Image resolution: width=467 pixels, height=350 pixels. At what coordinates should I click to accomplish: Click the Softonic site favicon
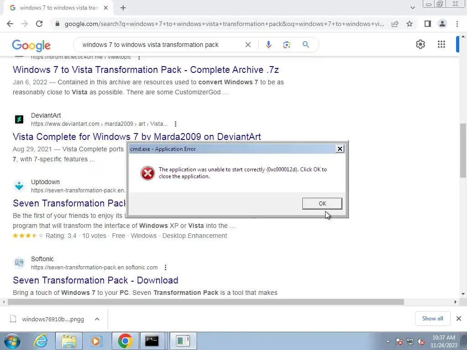pos(19,263)
